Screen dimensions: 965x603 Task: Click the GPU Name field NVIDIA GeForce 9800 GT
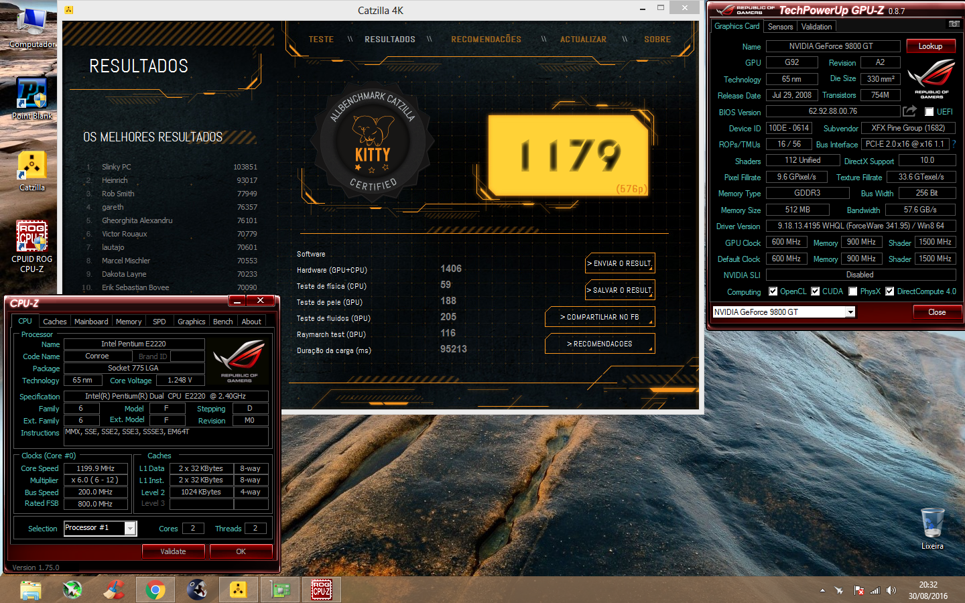coord(833,46)
